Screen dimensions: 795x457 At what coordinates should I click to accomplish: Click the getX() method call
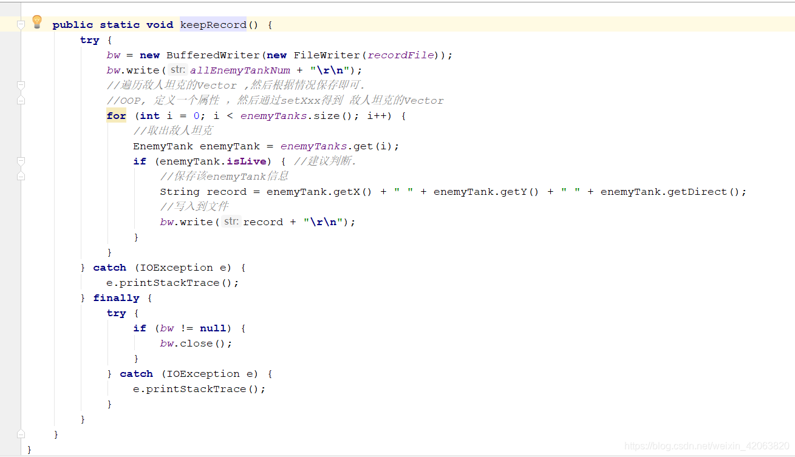(353, 192)
